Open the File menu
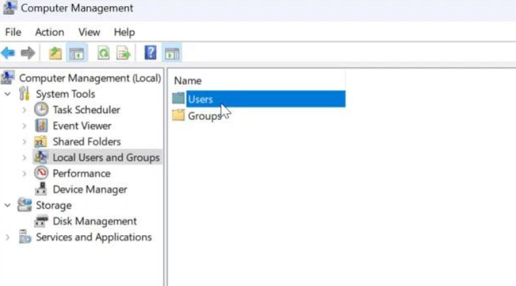This screenshot has height=286, width=516. [x=13, y=32]
